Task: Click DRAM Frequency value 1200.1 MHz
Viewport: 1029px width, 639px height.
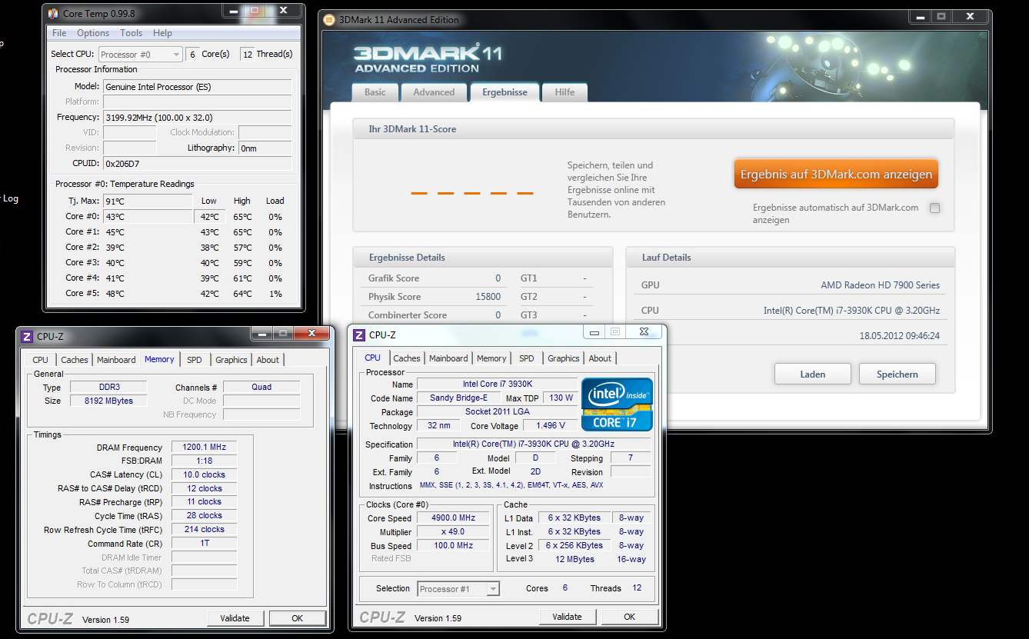Action: pos(205,448)
